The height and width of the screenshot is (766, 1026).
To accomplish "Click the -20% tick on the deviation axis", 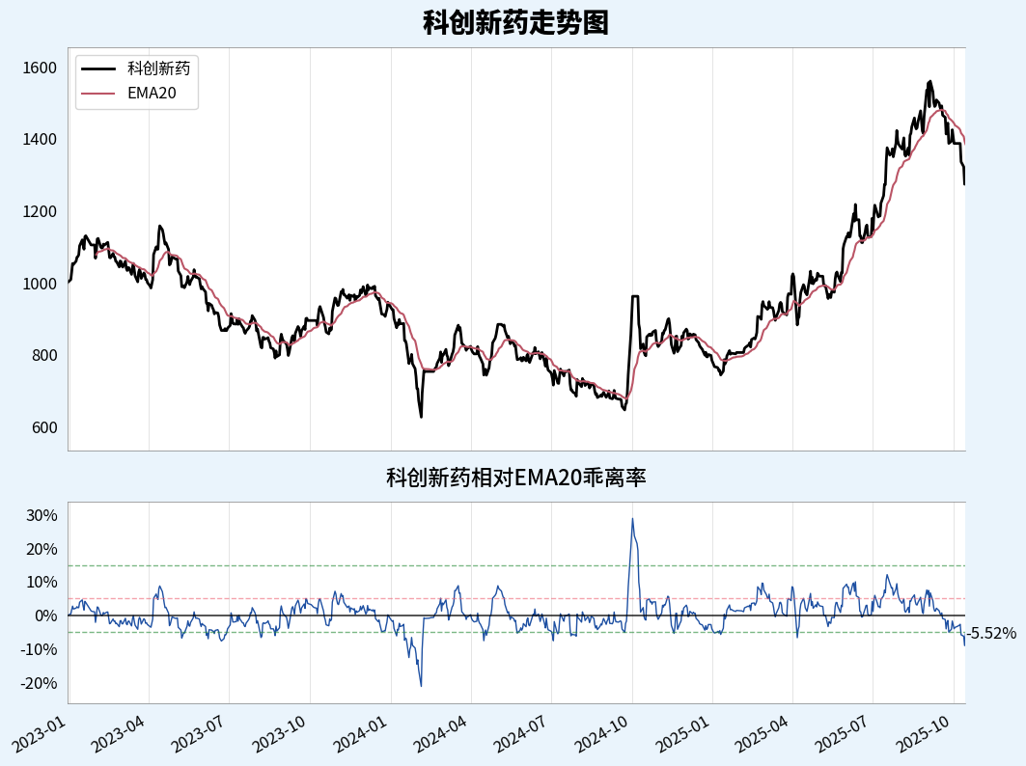I will [40, 683].
